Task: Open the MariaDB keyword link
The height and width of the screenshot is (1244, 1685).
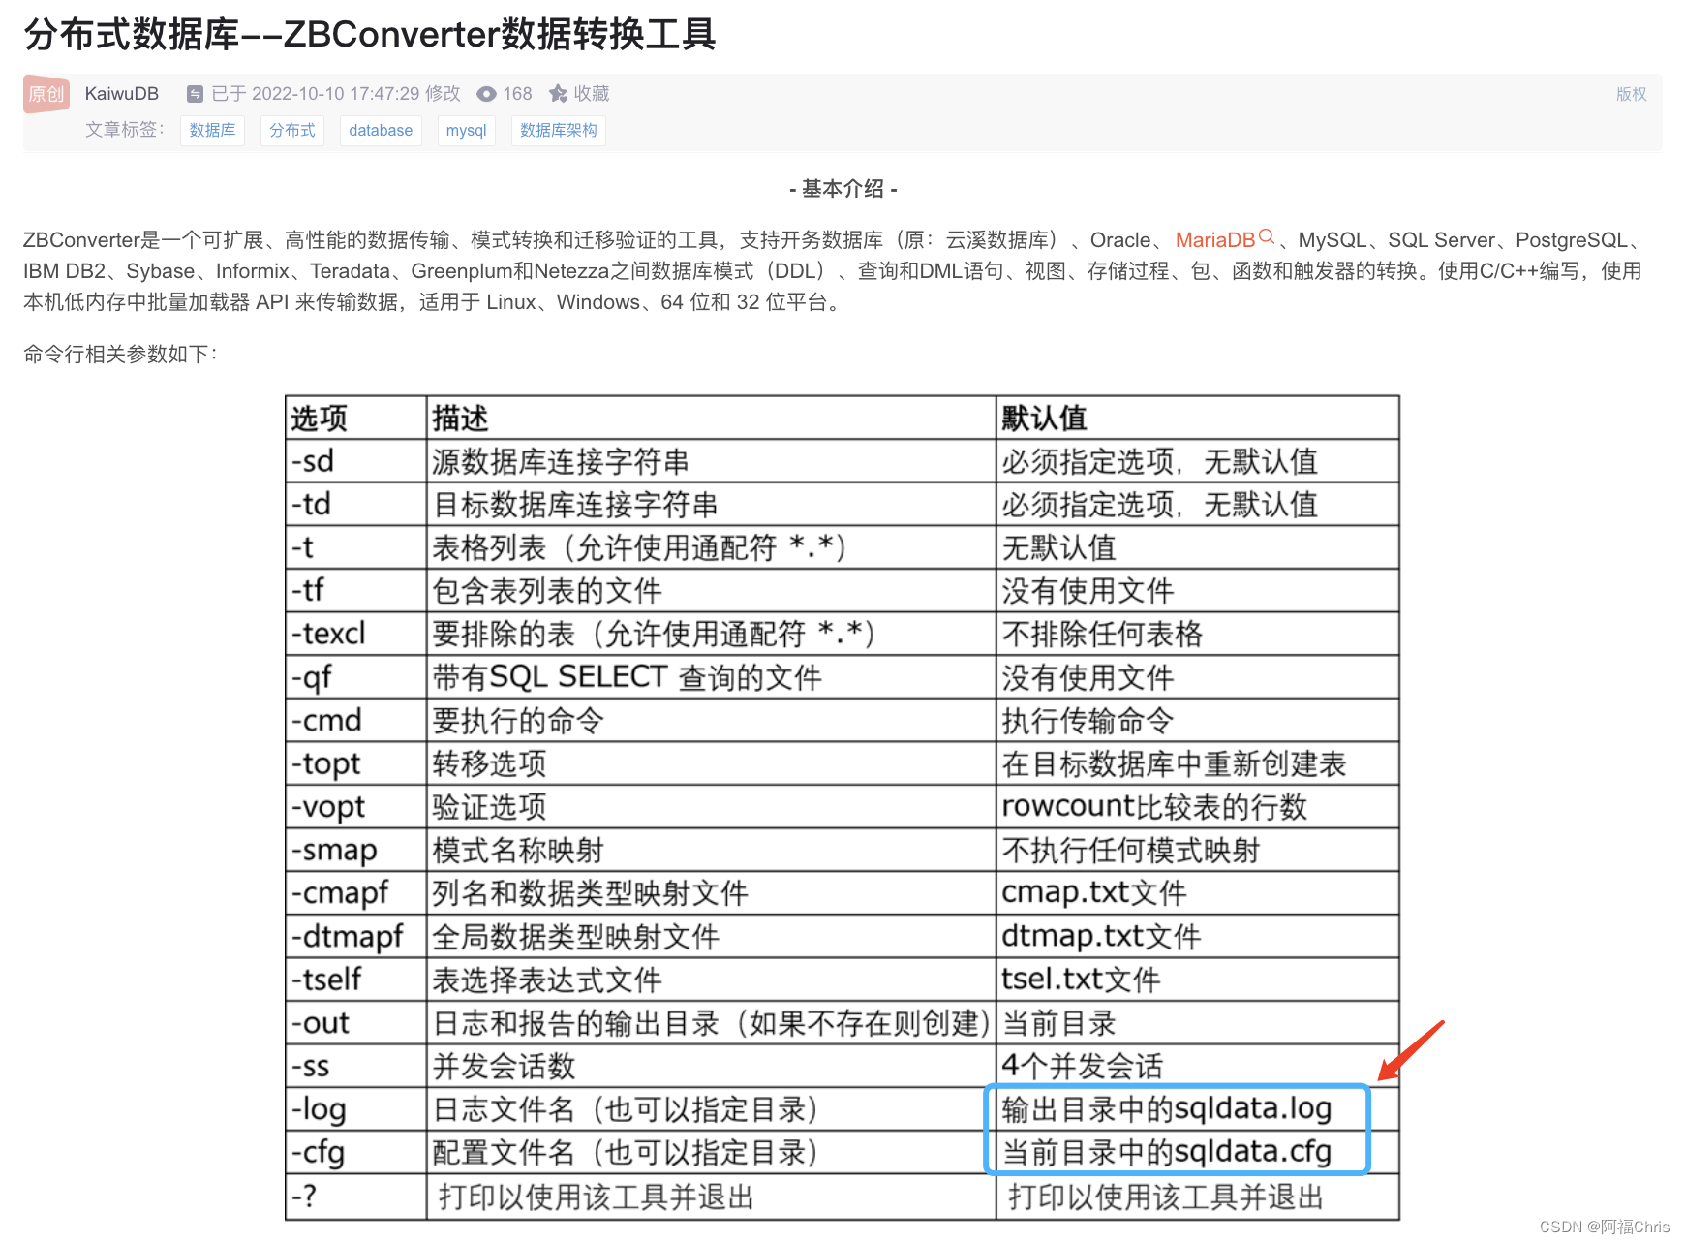Action: point(1214,240)
